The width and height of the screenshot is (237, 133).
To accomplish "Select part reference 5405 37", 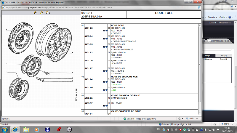I will 89,103.
